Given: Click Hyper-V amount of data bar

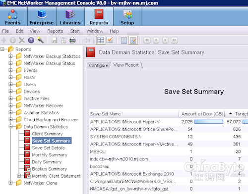Looking at the screenshot, I should [x=209, y=122].
